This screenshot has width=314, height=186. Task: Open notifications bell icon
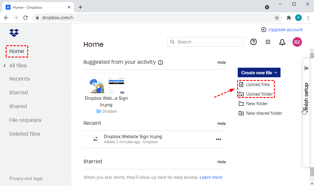(282, 42)
